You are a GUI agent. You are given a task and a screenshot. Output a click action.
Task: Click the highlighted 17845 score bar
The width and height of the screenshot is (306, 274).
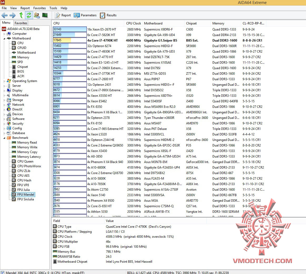[x=70, y=40]
